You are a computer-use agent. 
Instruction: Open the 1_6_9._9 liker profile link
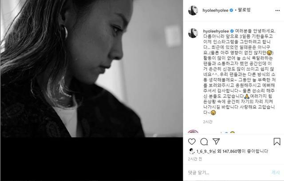(204, 151)
